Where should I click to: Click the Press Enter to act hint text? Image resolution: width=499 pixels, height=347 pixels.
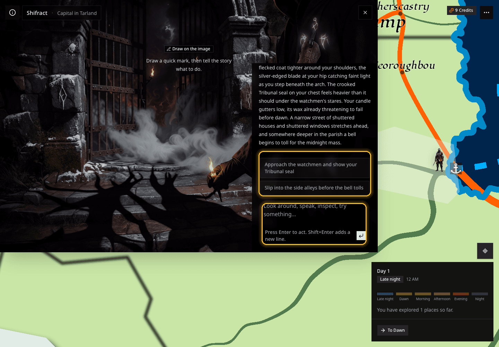point(308,236)
